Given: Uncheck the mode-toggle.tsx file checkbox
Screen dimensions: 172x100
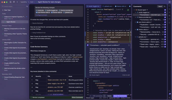Looking at the screenshot, I should tap(165, 12).
